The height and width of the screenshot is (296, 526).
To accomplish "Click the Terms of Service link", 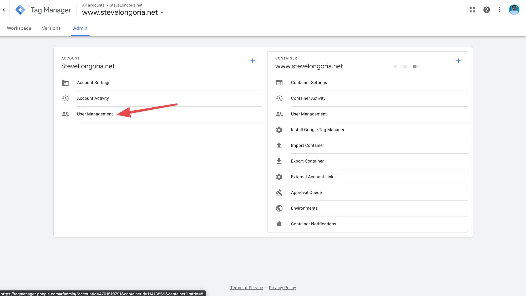I will (x=246, y=288).
